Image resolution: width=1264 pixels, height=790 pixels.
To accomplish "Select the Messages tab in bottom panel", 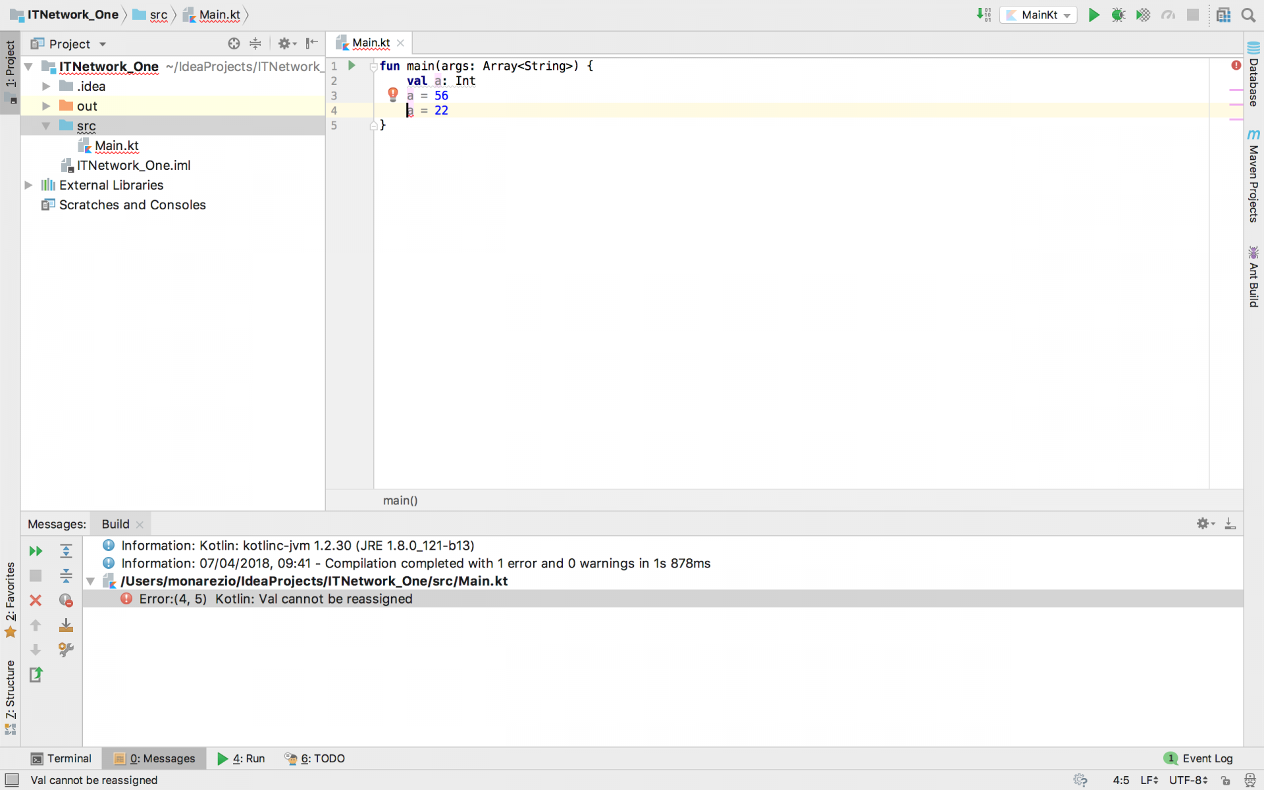I will (154, 758).
